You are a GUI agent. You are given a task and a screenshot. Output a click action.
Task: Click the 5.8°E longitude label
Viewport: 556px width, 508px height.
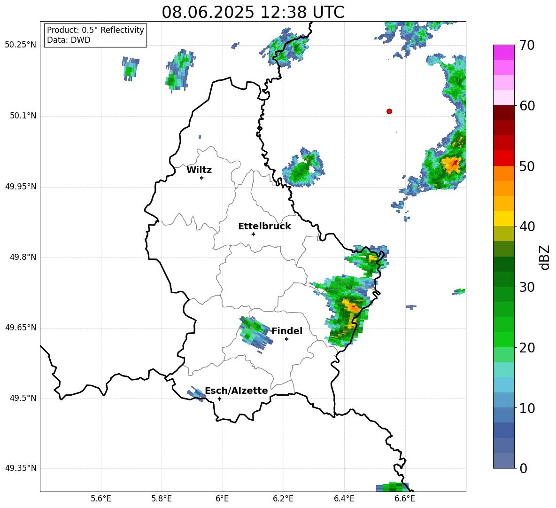[162, 499]
